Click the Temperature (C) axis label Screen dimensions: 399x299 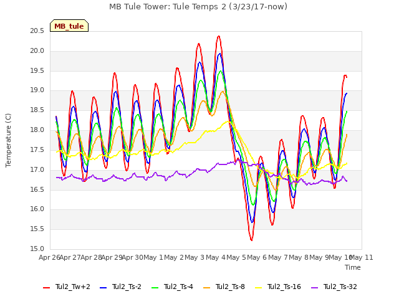click(x=8, y=140)
